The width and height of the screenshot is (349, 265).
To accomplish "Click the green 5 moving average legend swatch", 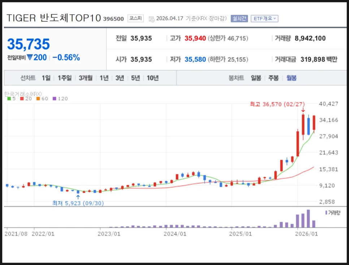I will (x=9, y=99).
